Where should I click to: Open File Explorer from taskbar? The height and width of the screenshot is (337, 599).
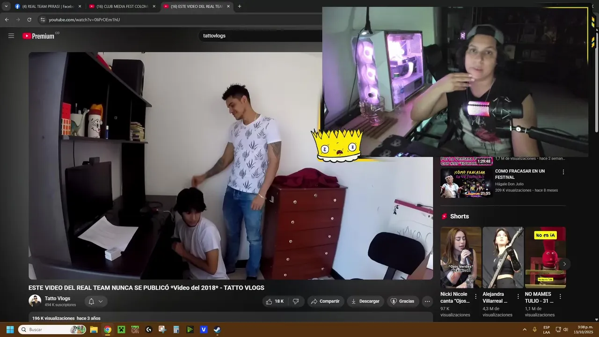(x=94, y=330)
